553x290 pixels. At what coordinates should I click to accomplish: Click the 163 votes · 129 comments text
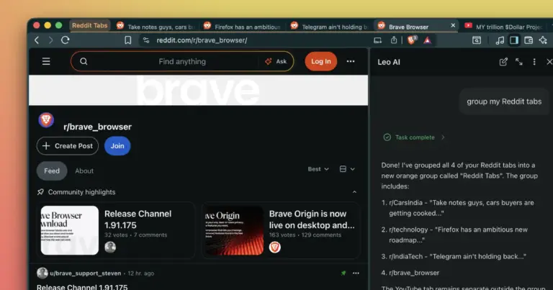[x=305, y=235]
